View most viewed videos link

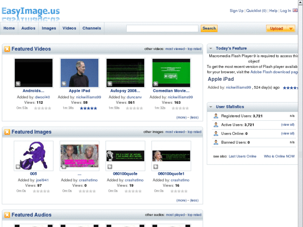pyautogui.click(x=175, y=49)
